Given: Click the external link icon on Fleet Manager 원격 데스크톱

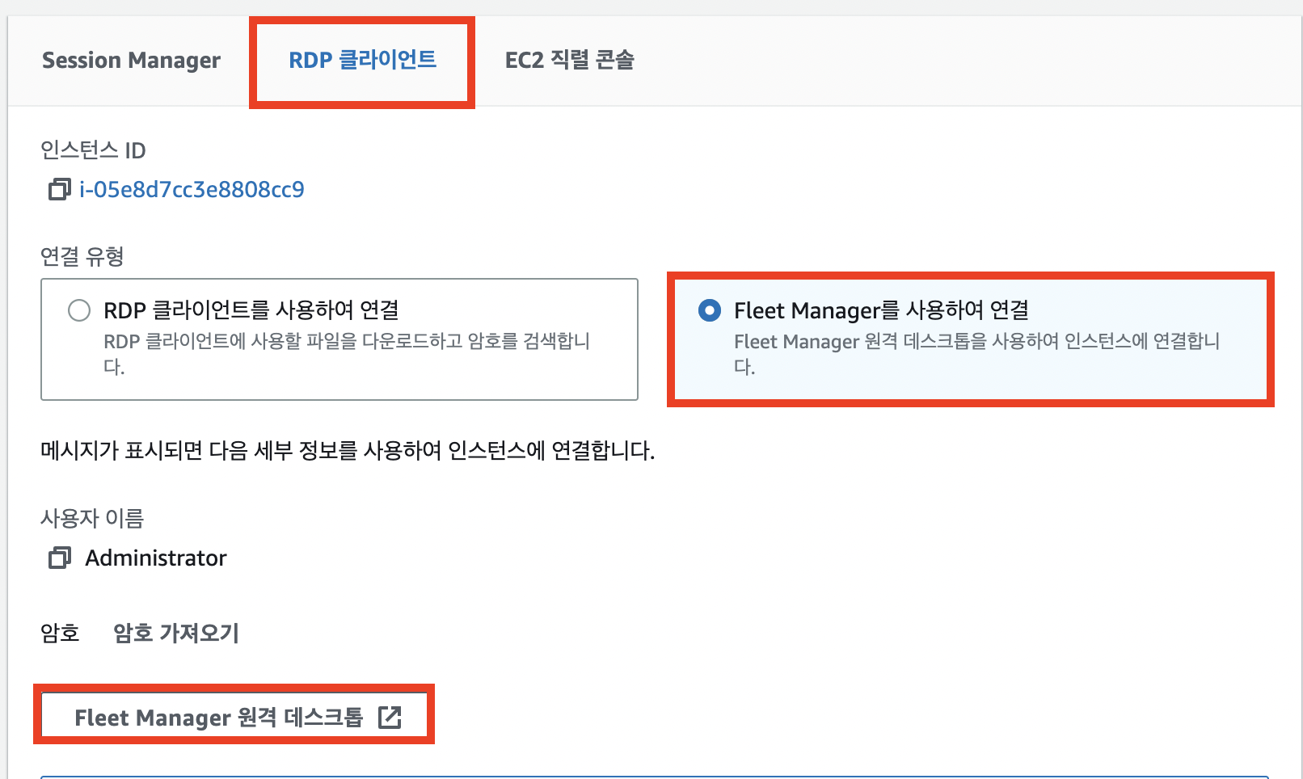Looking at the screenshot, I should [394, 716].
